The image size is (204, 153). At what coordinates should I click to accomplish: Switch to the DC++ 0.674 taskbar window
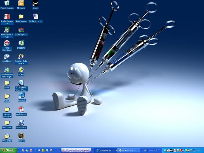129,150
